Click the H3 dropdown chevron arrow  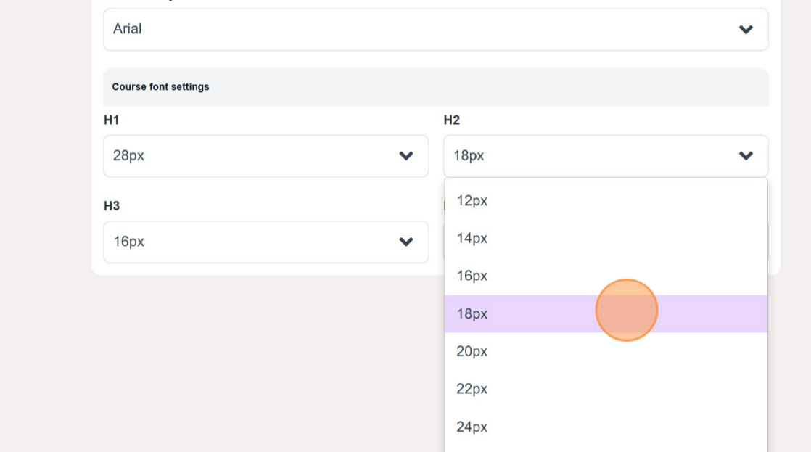(406, 242)
